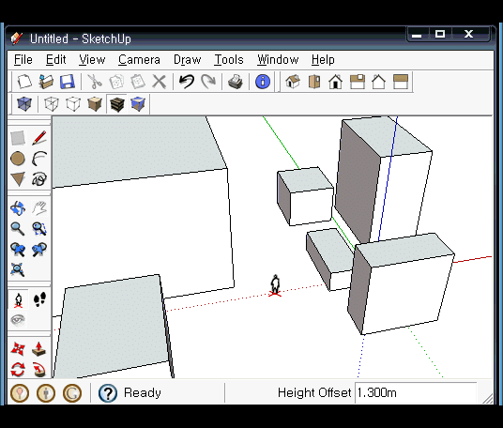
Task: Open the Draw menu
Action: point(188,60)
